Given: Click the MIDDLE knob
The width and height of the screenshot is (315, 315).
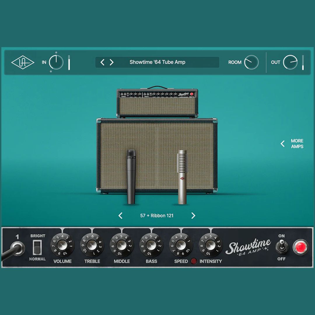Looking at the screenshot, I should [122, 245].
